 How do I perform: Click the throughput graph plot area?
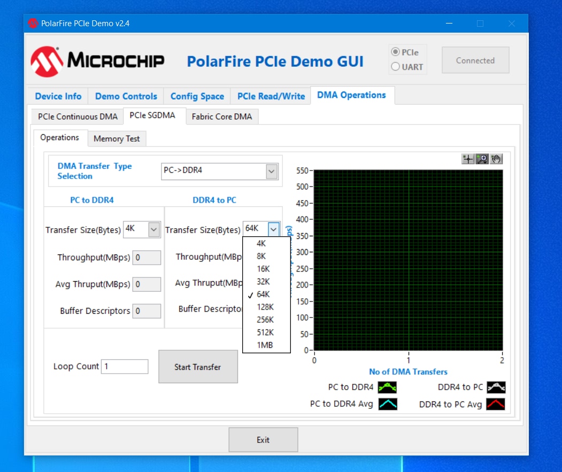click(408, 260)
